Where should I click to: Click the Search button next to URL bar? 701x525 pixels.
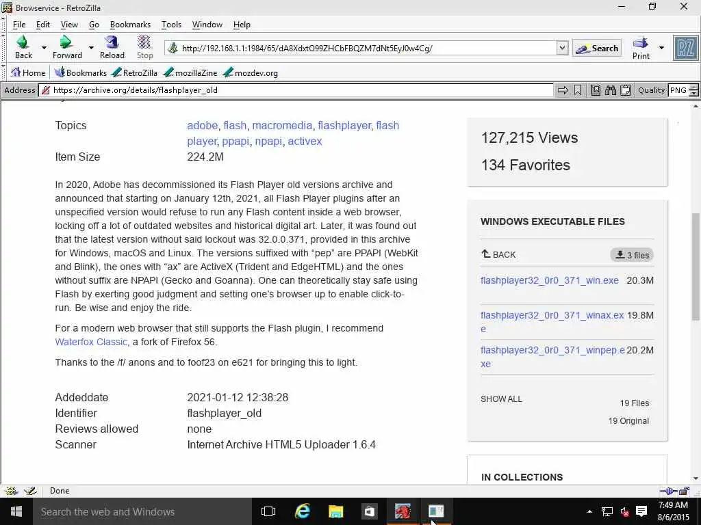click(x=597, y=49)
